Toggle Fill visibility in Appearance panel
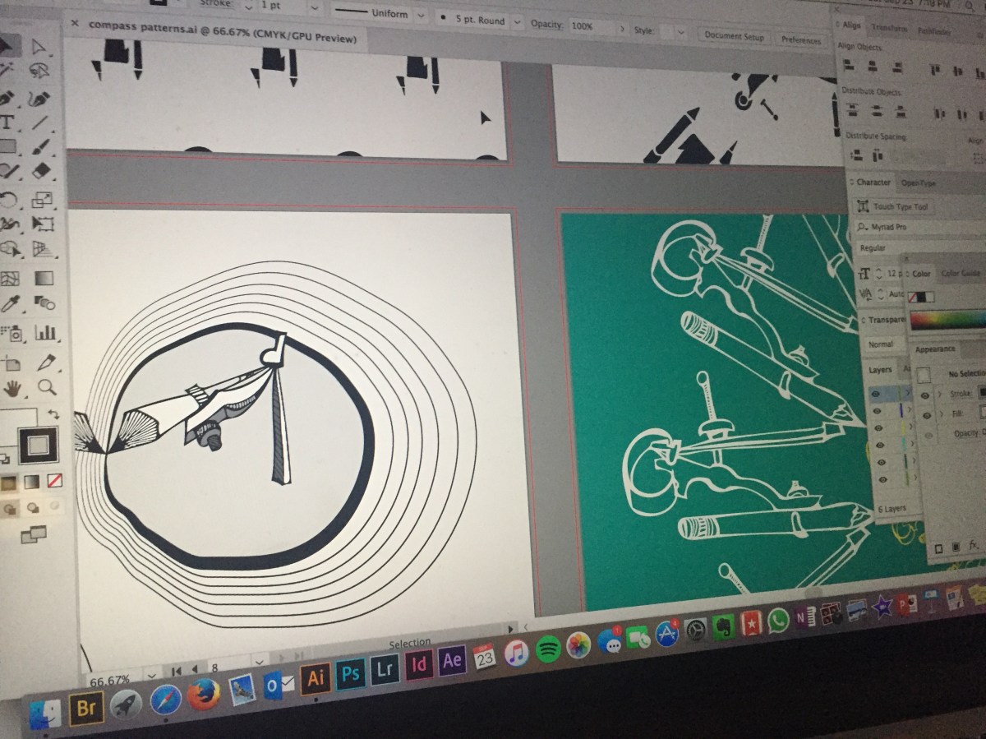Viewport: 986px width, 739px height. coord(926,413)
